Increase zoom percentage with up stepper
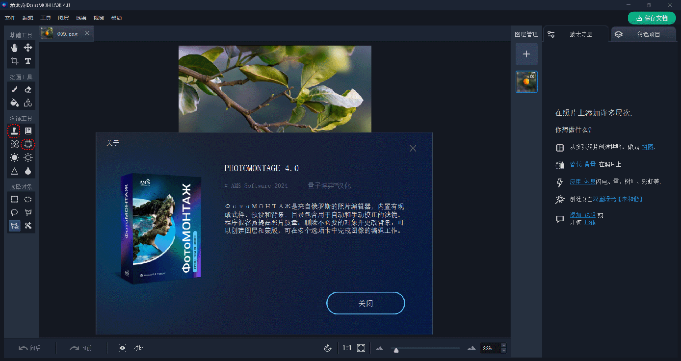 point(503,346)
